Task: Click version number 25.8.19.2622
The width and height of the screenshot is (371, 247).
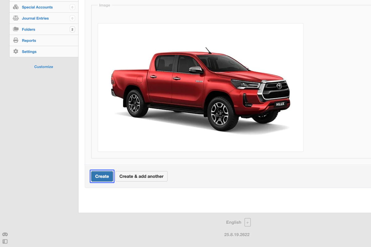Action: pyautogui.click(x=237, y=235)
